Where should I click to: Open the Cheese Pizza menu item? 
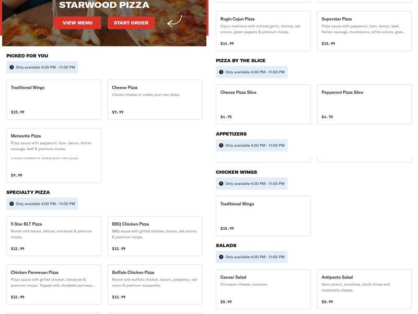(154, 98)
